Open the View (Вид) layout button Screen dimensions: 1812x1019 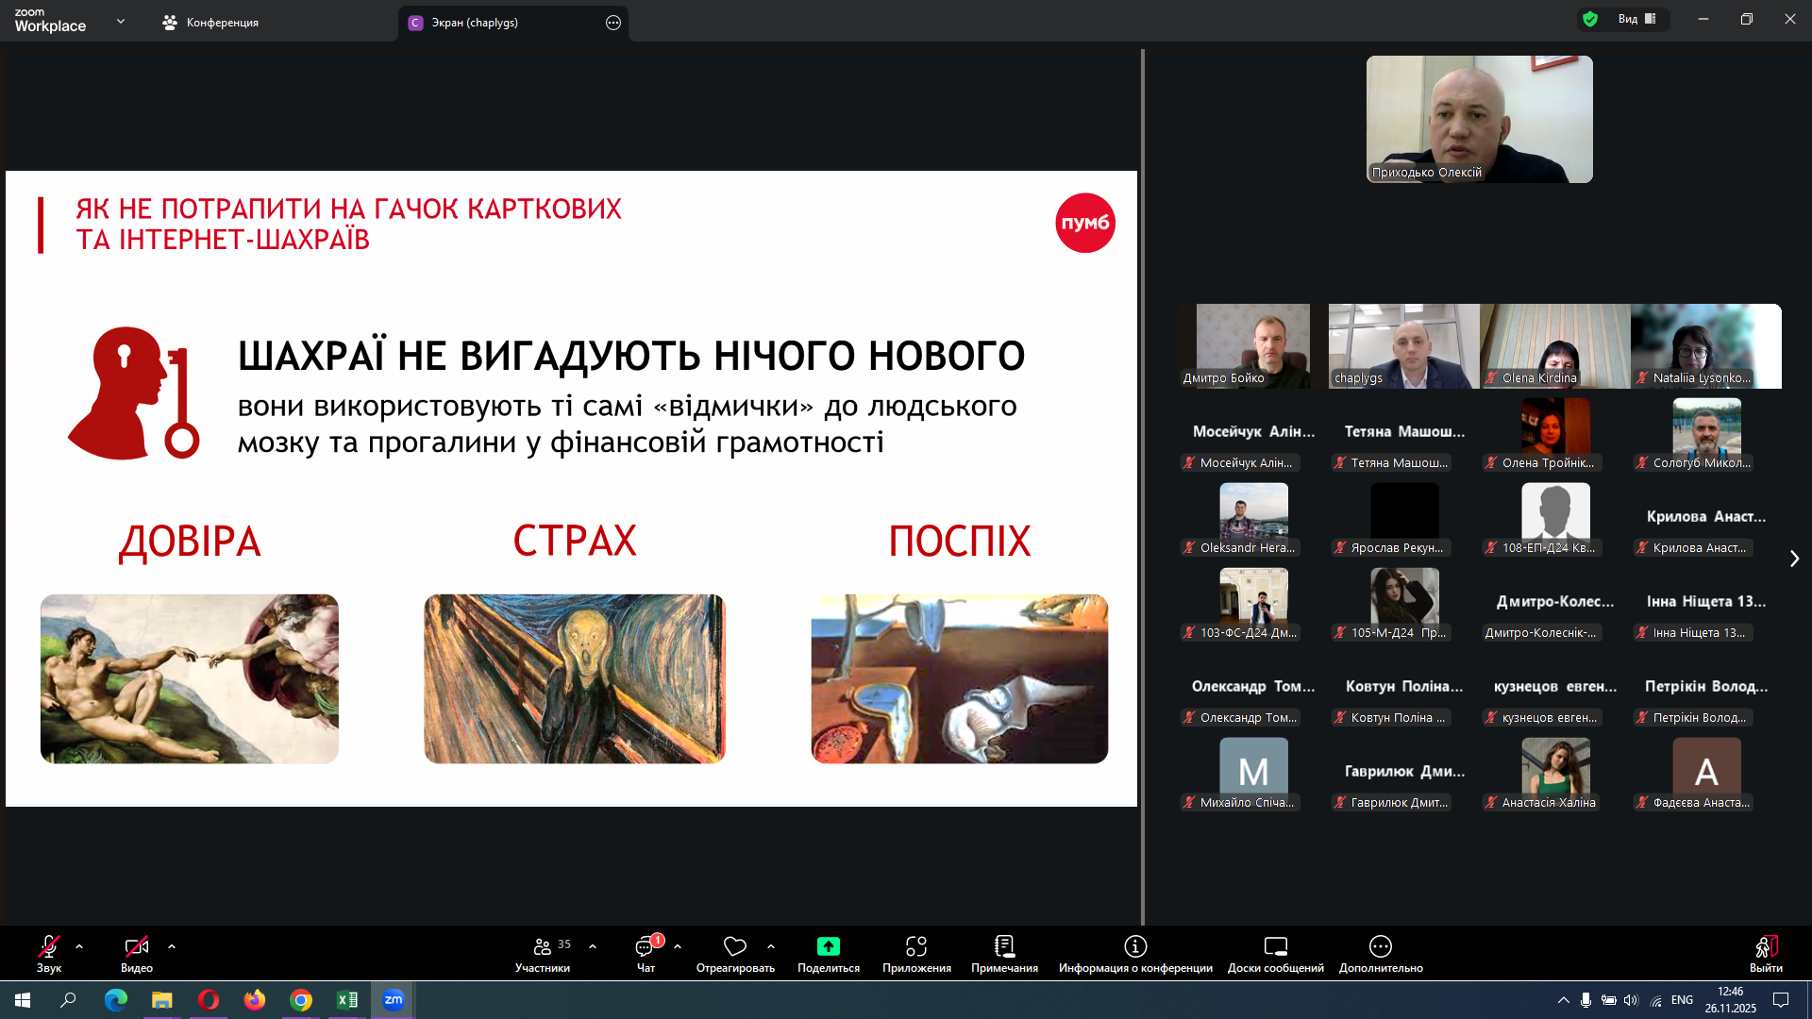click(1636, 19)
